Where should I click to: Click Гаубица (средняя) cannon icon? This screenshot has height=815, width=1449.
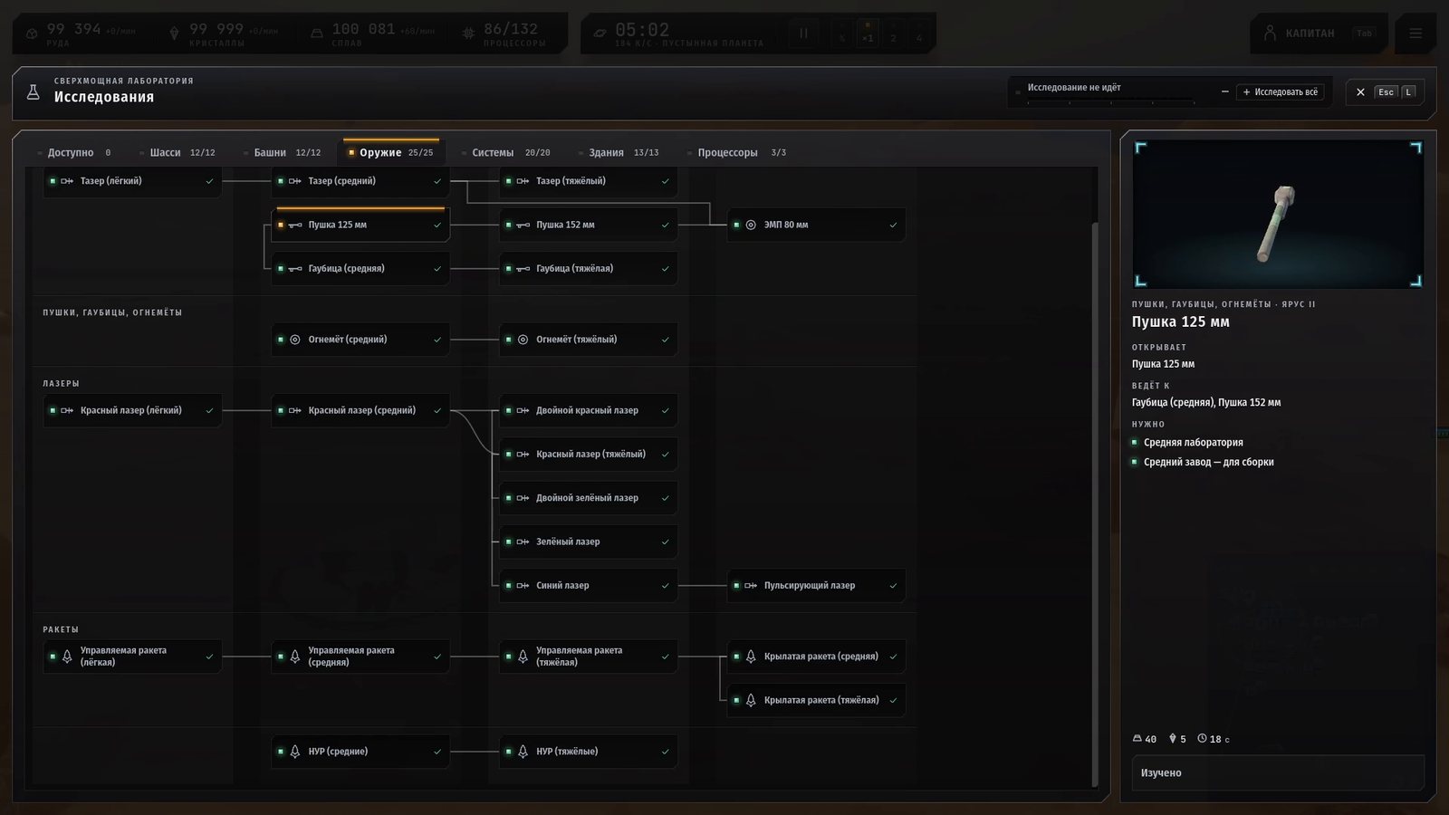[x=294, y=269]
